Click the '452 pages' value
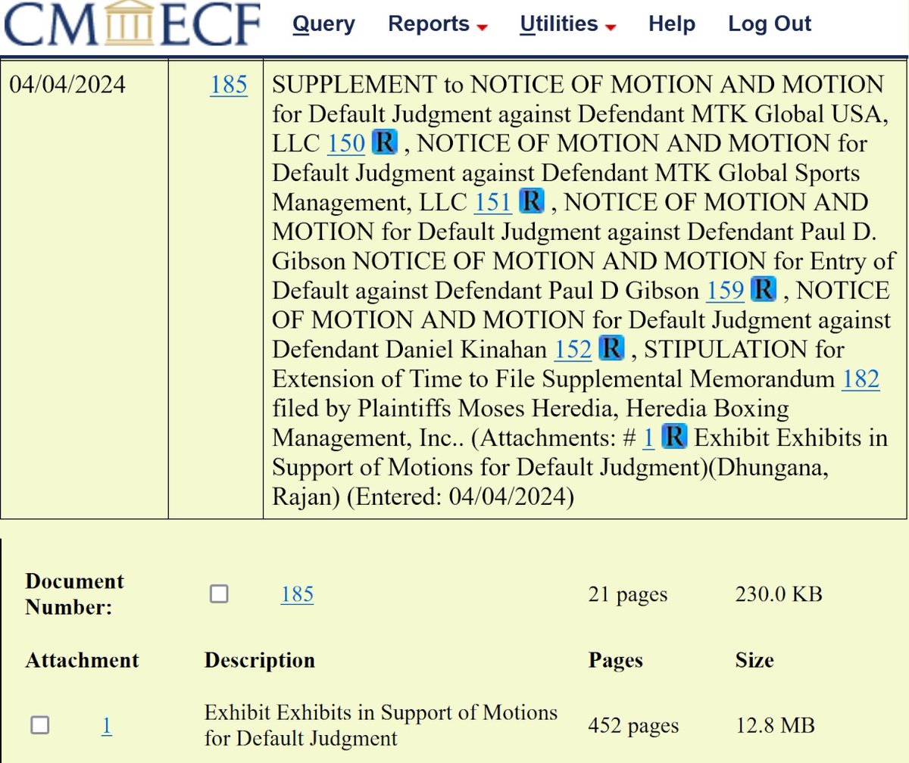Screen dimensions: 909x763 633,726
